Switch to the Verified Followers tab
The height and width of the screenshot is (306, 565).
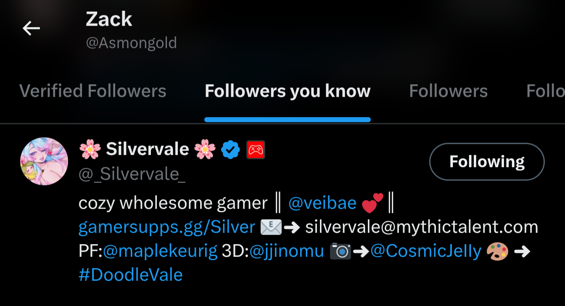click(x=93, y=91)
